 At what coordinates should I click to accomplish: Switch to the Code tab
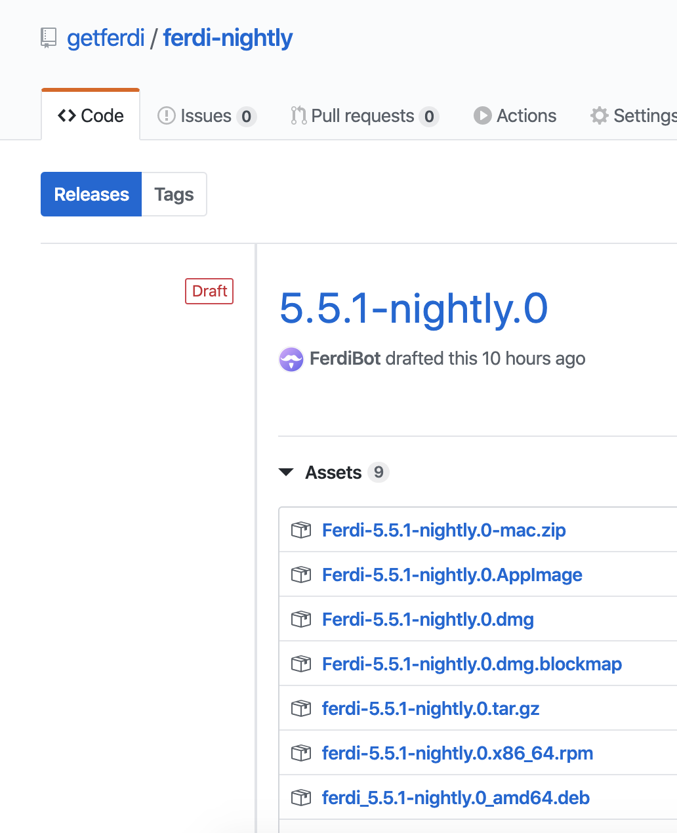pyautogui.click(x=91, y=115)
